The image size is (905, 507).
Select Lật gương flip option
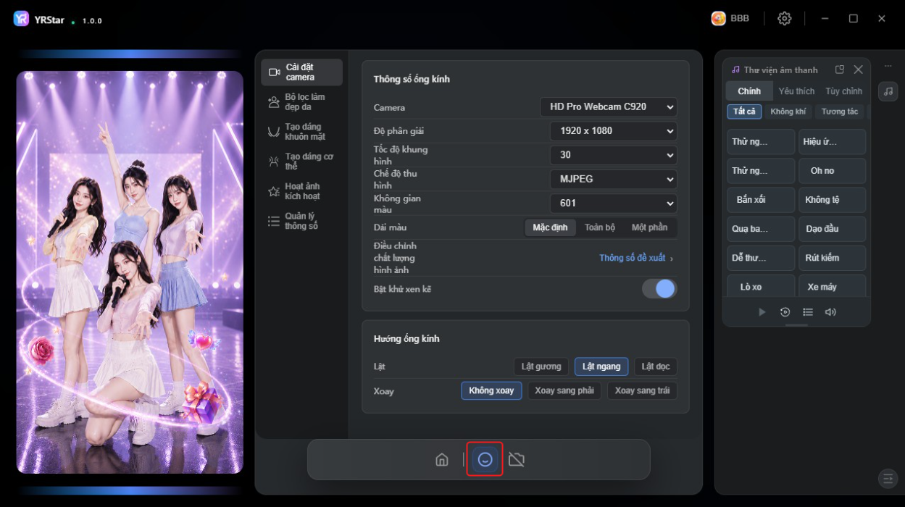541,366
